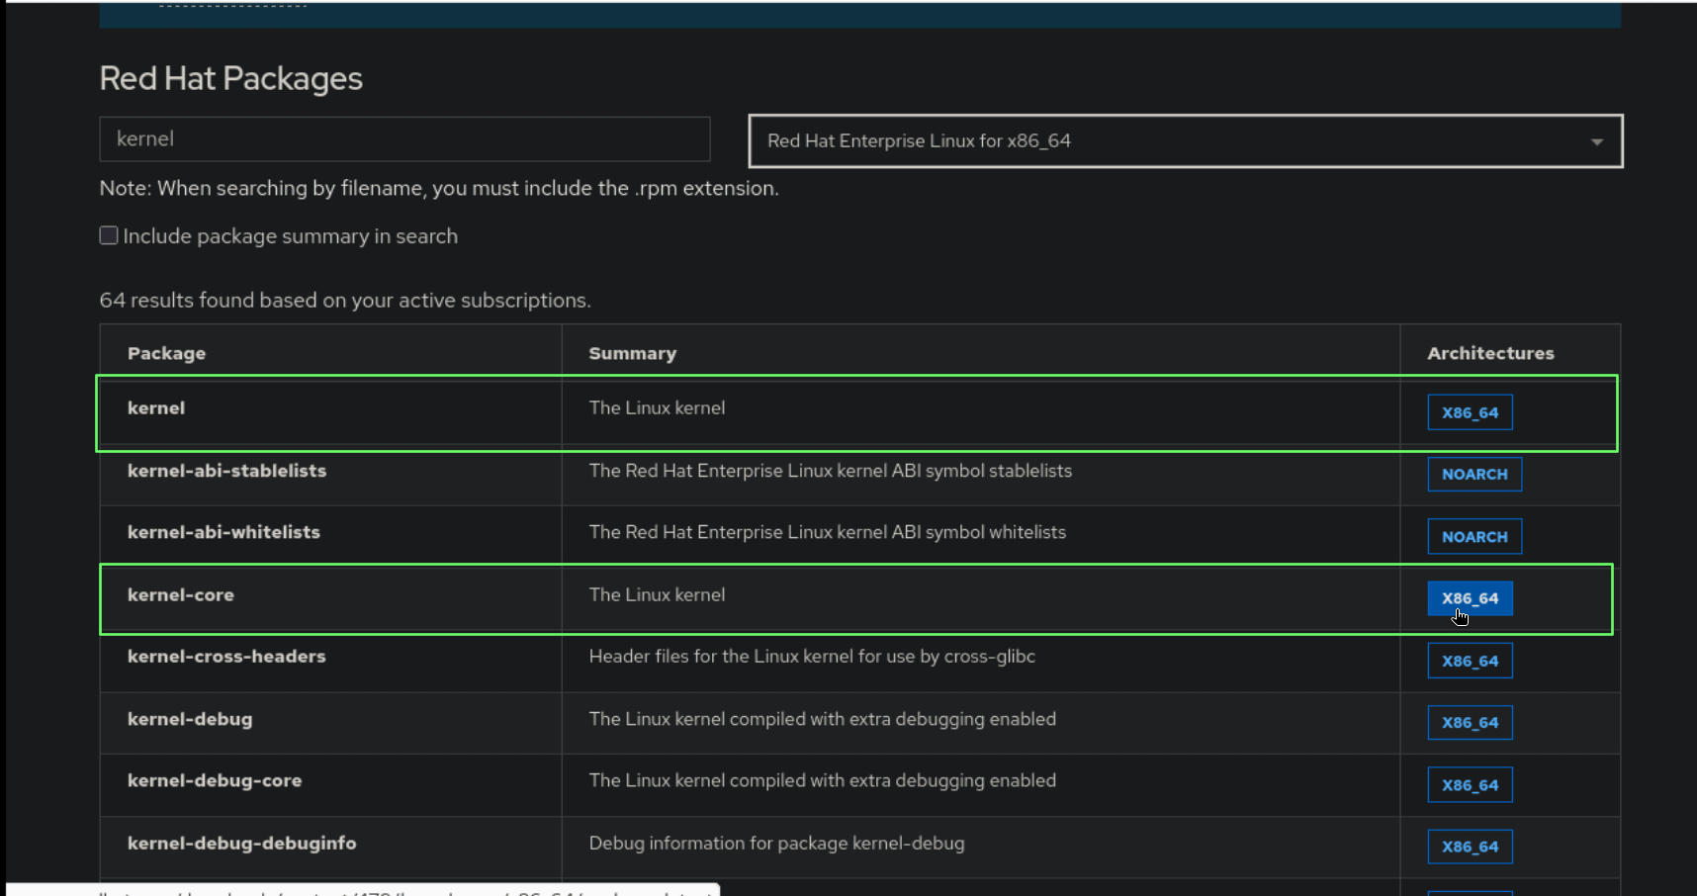Click the Red Hat Packages heading
Screen dimensions: 1697x896
[231, 78]
